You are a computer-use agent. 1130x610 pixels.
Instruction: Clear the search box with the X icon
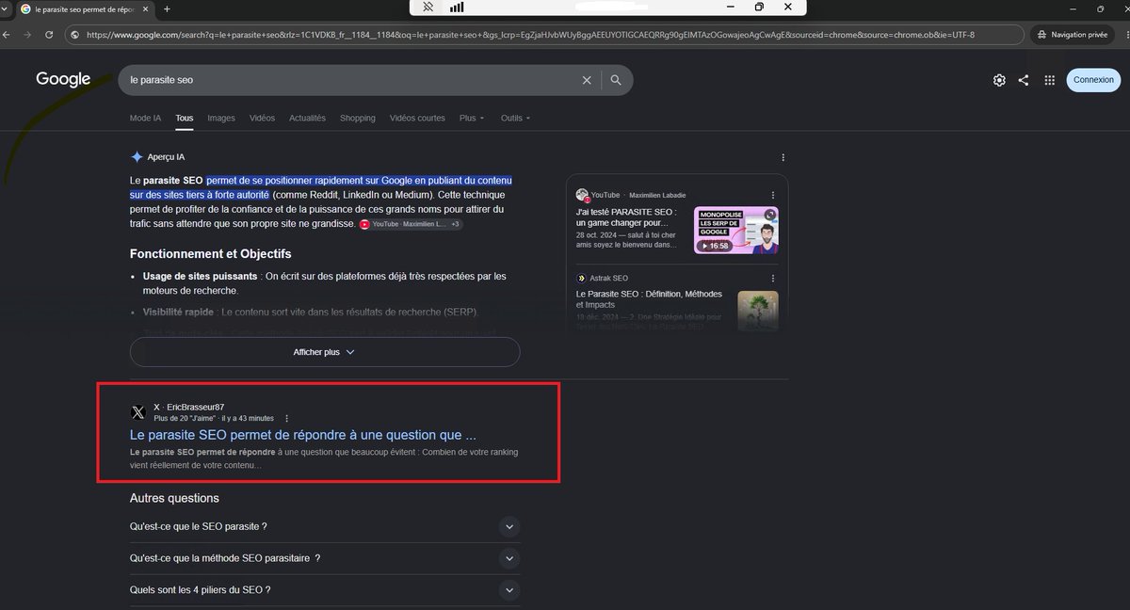tap(587, 80)
